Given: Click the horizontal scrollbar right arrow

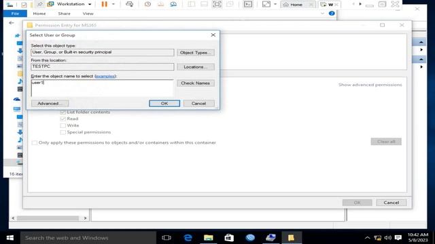Looking at the screenshot, I should pyautogui.click(x=85, y=218).
